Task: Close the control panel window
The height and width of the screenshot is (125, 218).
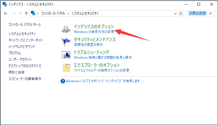Action: [212, 4]
